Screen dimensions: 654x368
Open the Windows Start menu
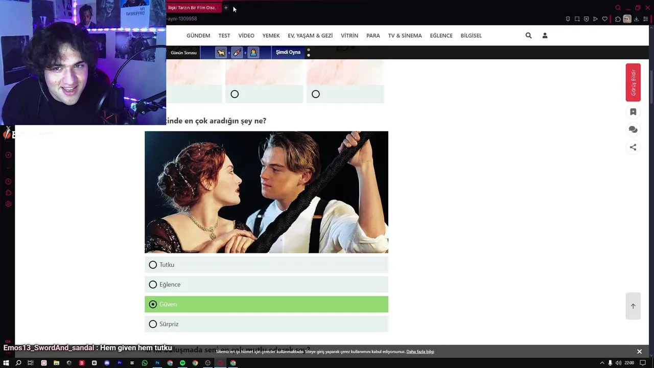click(6, 363)
